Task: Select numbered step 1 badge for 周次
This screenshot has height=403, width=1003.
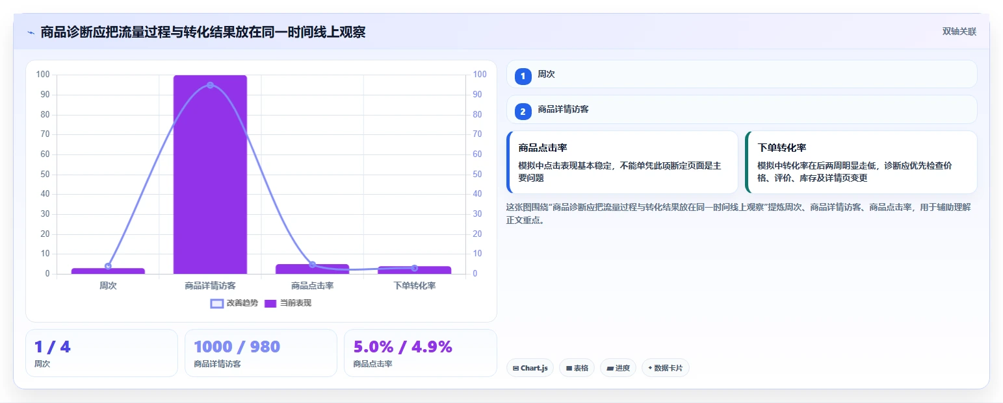Action: (523, 76)
